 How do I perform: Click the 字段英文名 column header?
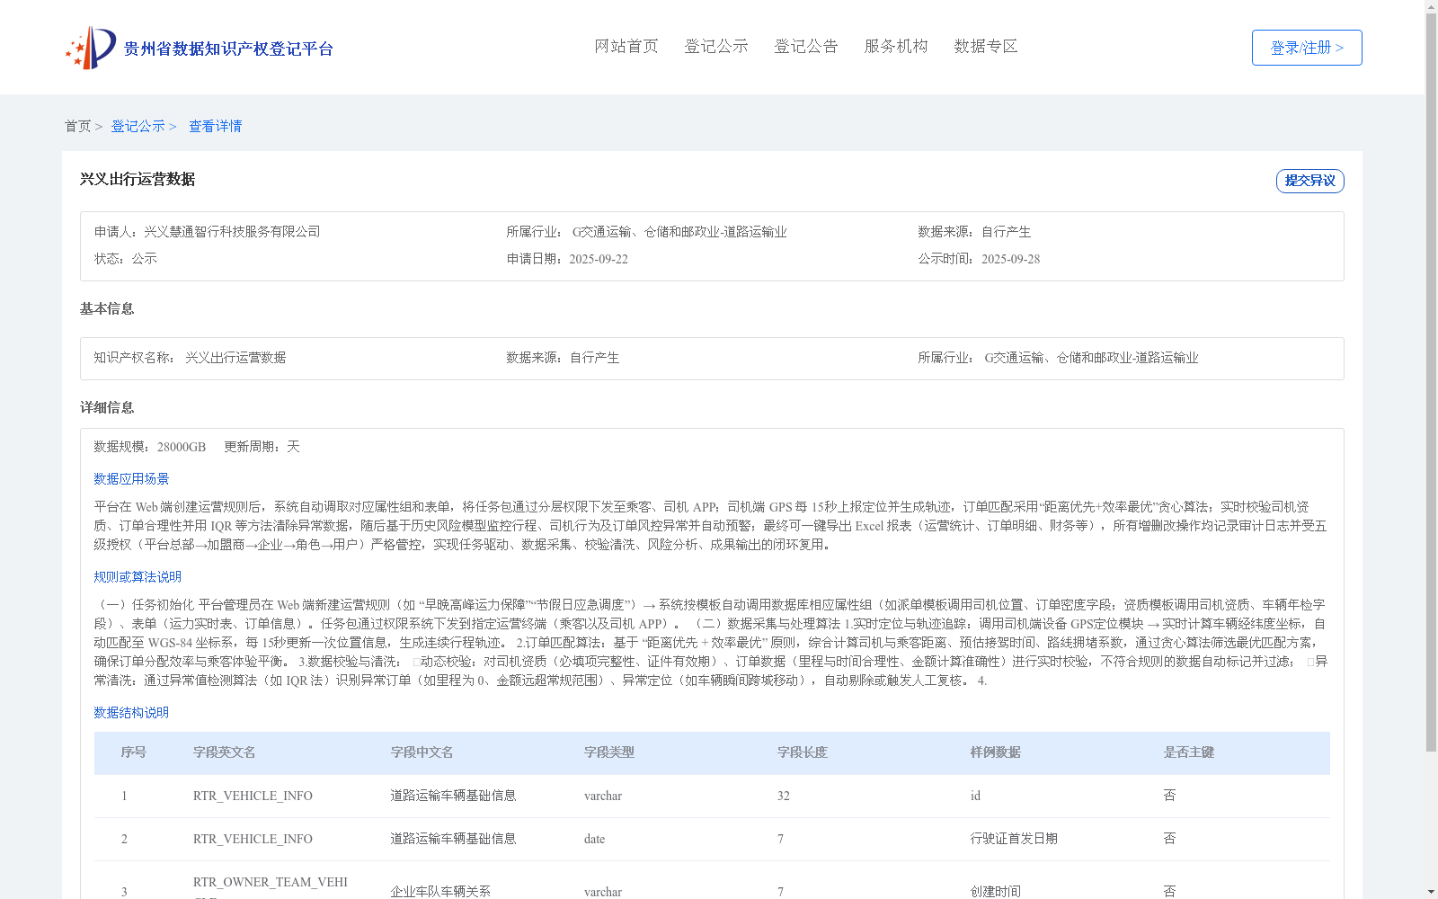pos(225,752)
